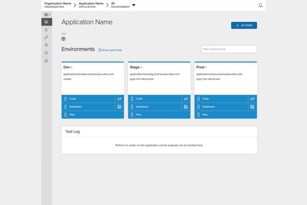Click the Actions button
The width and height of the screenshot is (307, 205).
click(x=244, y=25)
